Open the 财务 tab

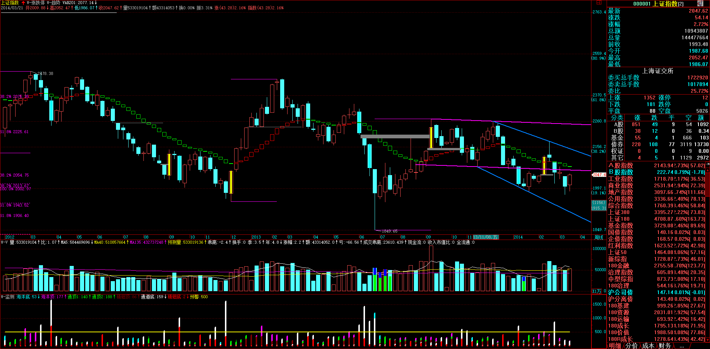665,346
